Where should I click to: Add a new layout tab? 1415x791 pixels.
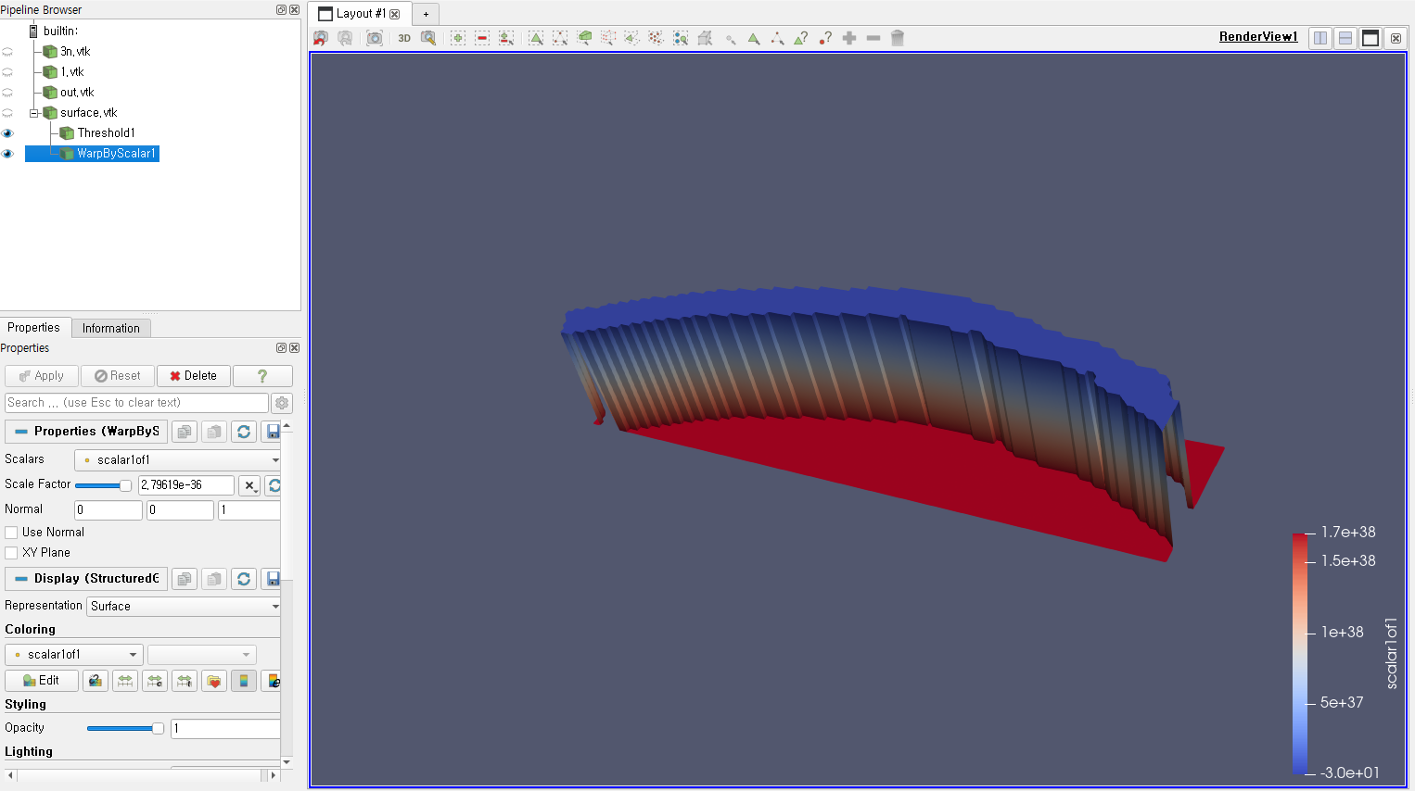click(426, 14)
